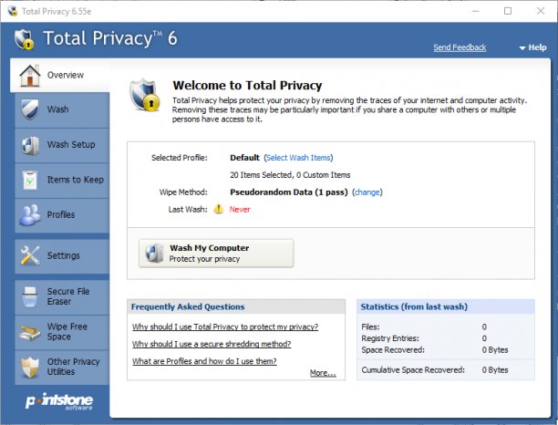
Task: Click the Settings wrench and screwdriver icon
Action: pyautogui.click(x=30, y=255)
